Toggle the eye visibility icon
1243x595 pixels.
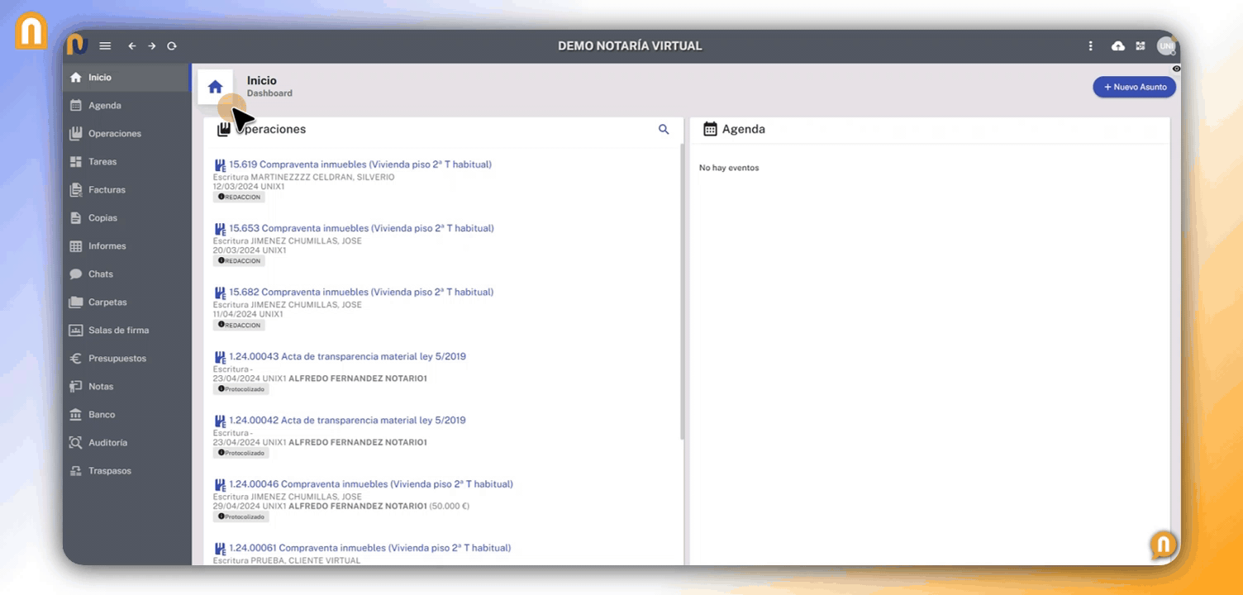(1176, 69)
